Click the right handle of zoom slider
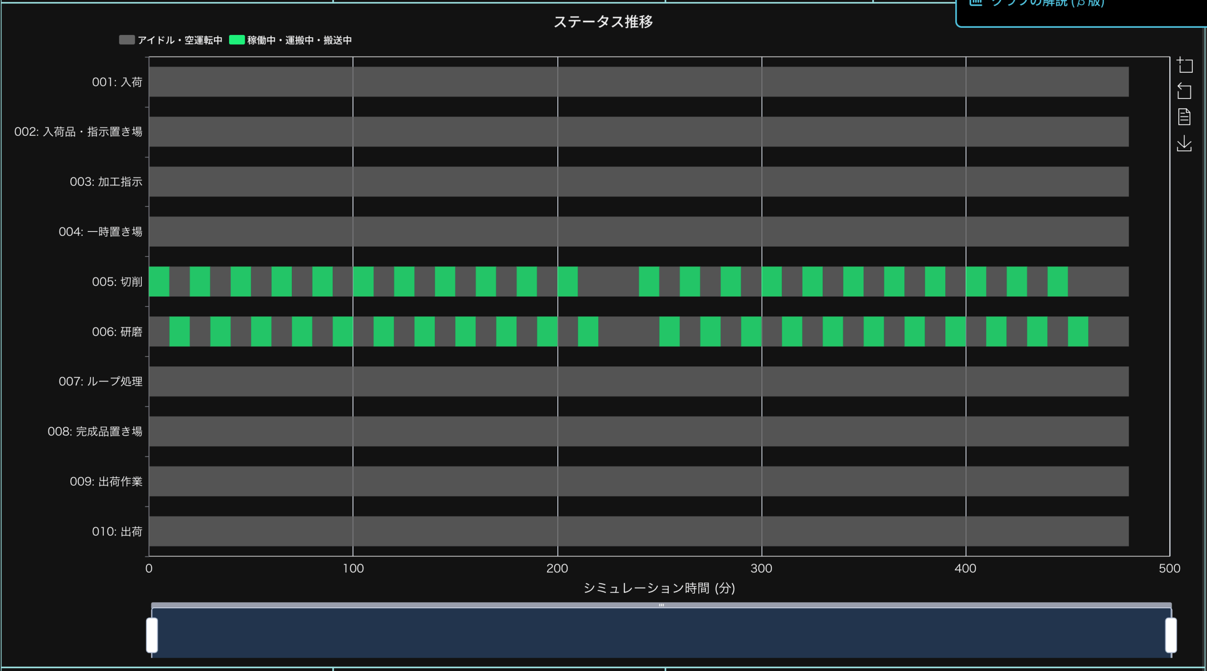Image resolution: width=1207 pixels, height=671 pixels. [x=1171, y=635]
